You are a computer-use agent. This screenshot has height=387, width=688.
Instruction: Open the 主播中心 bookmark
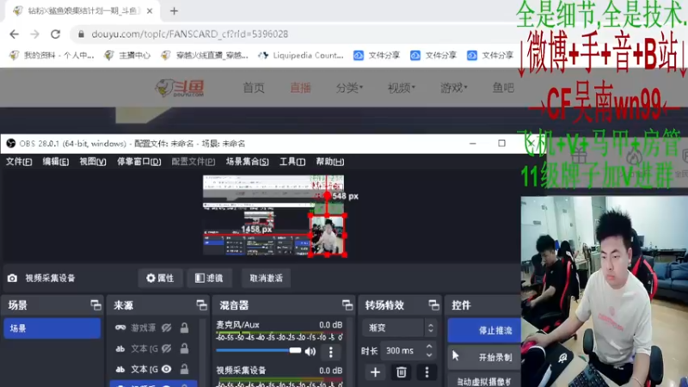click(x=127, y=55)
